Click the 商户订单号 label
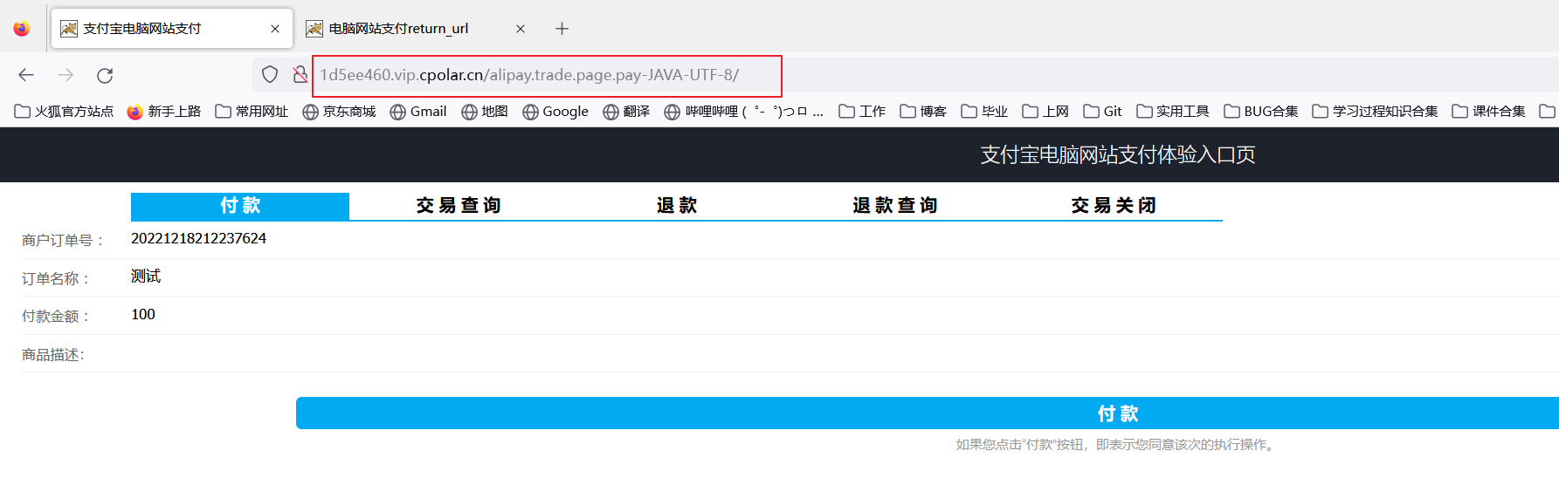This screenshot has width=1559, height=485. pos(63,241)
